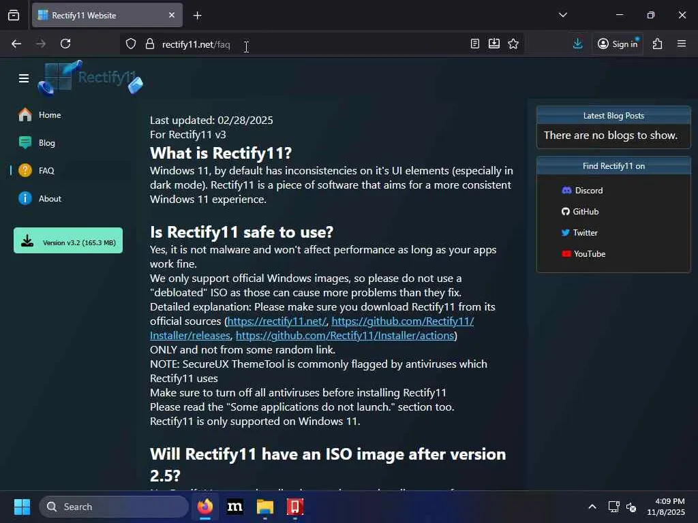Open the Installer/actions GitHub link
Viewport: 698px width, 523px height.
click(345, 335)
